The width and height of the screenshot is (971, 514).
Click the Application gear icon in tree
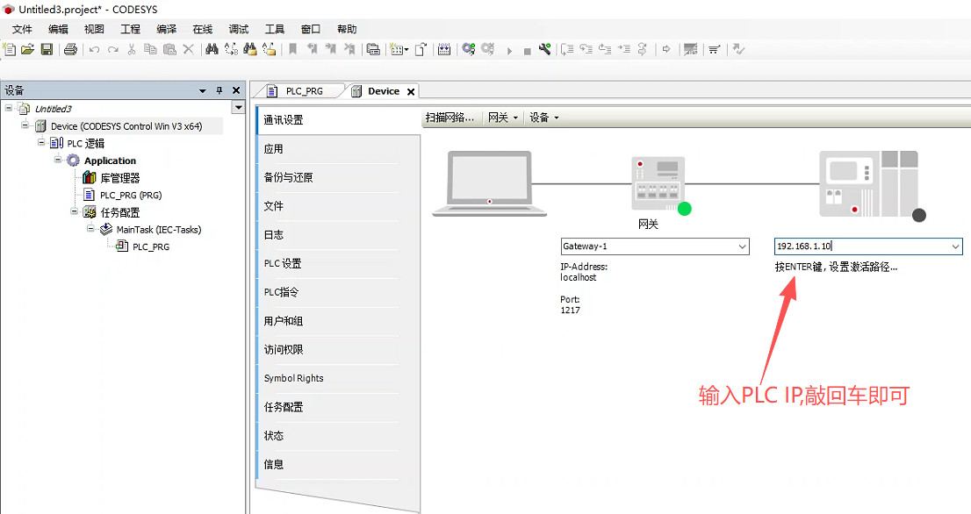point(73,161)
